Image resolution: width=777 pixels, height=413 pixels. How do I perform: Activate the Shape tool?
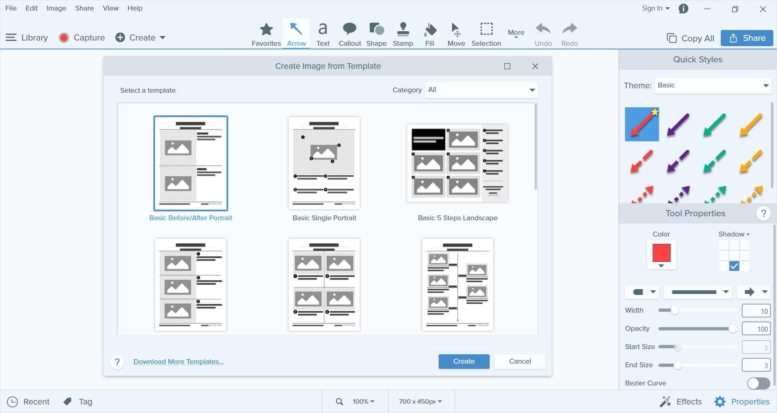tap(376, 34)
